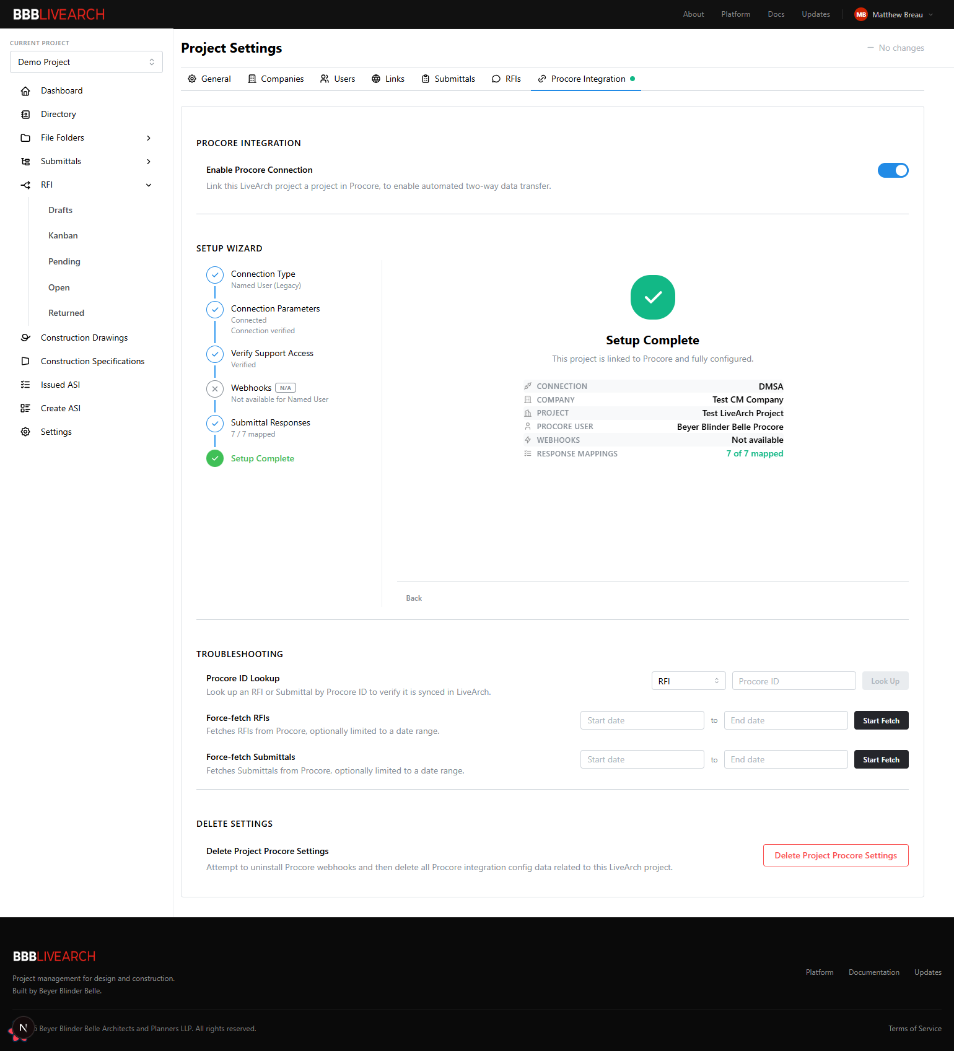This screenshot has height=1051, width=954.
Task: Click the MB user avatar
Action: [861, 14]
